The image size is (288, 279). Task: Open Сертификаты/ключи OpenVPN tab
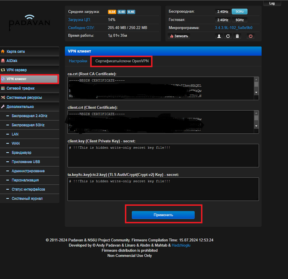(122, 61)
